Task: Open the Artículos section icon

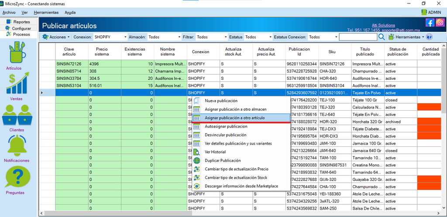Action: 17,52
